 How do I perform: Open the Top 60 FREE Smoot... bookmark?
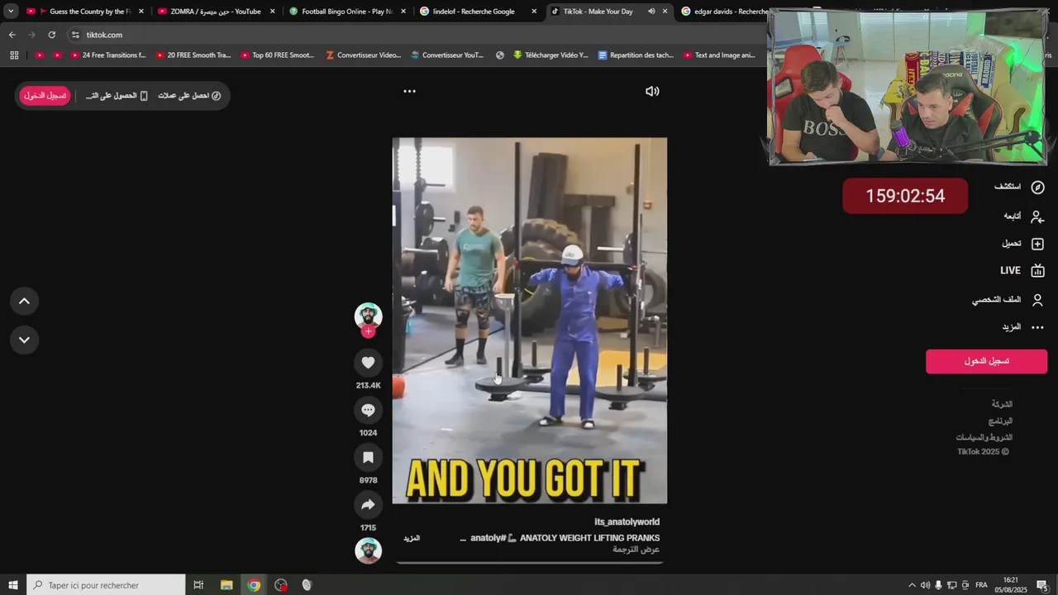pyautogui.click(x=277, y=55)
